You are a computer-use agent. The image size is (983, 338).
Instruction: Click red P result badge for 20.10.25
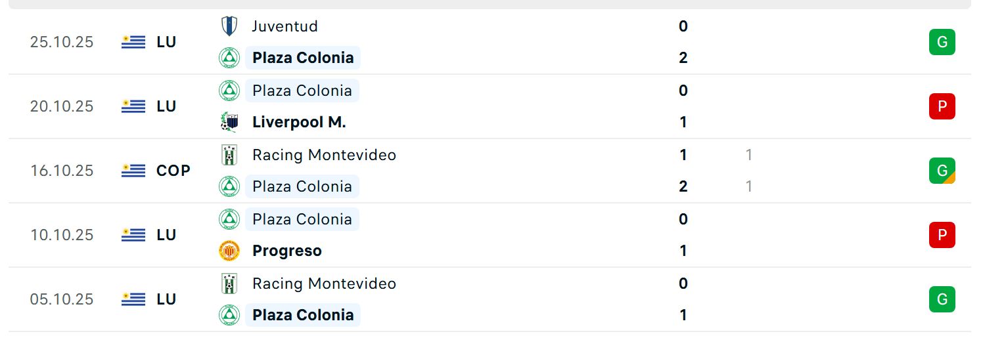942,106
